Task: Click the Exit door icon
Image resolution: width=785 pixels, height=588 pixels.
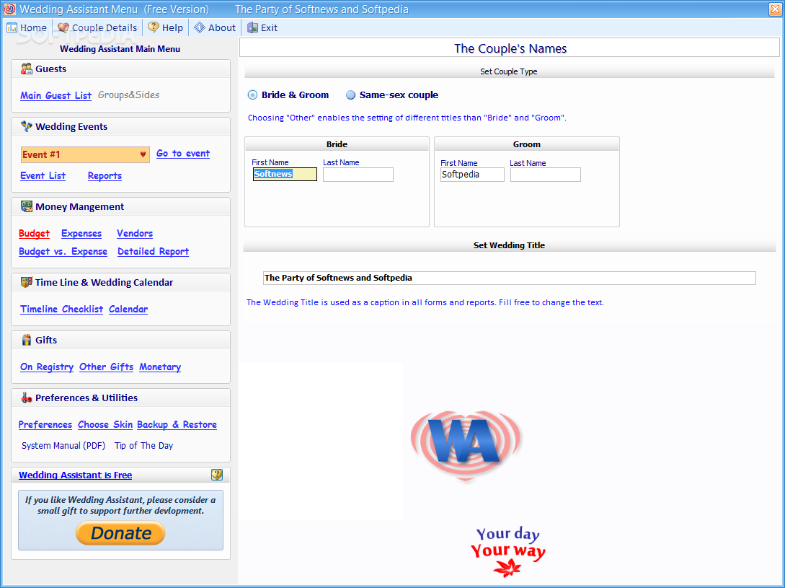Action: [x=252, y=27]
